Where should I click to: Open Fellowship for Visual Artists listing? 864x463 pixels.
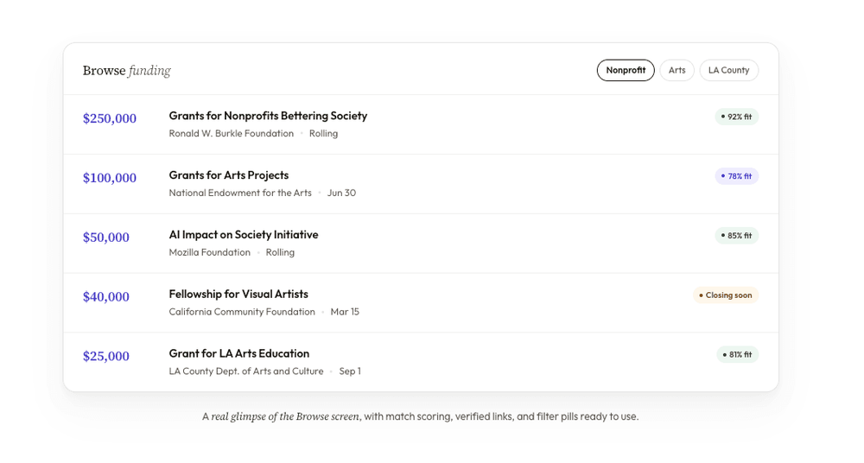click(238, 295)
